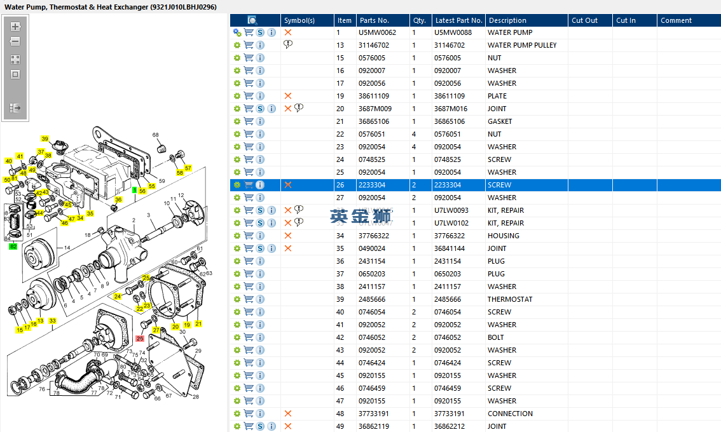Click orange X symbol on CONNECTION row

288,414
